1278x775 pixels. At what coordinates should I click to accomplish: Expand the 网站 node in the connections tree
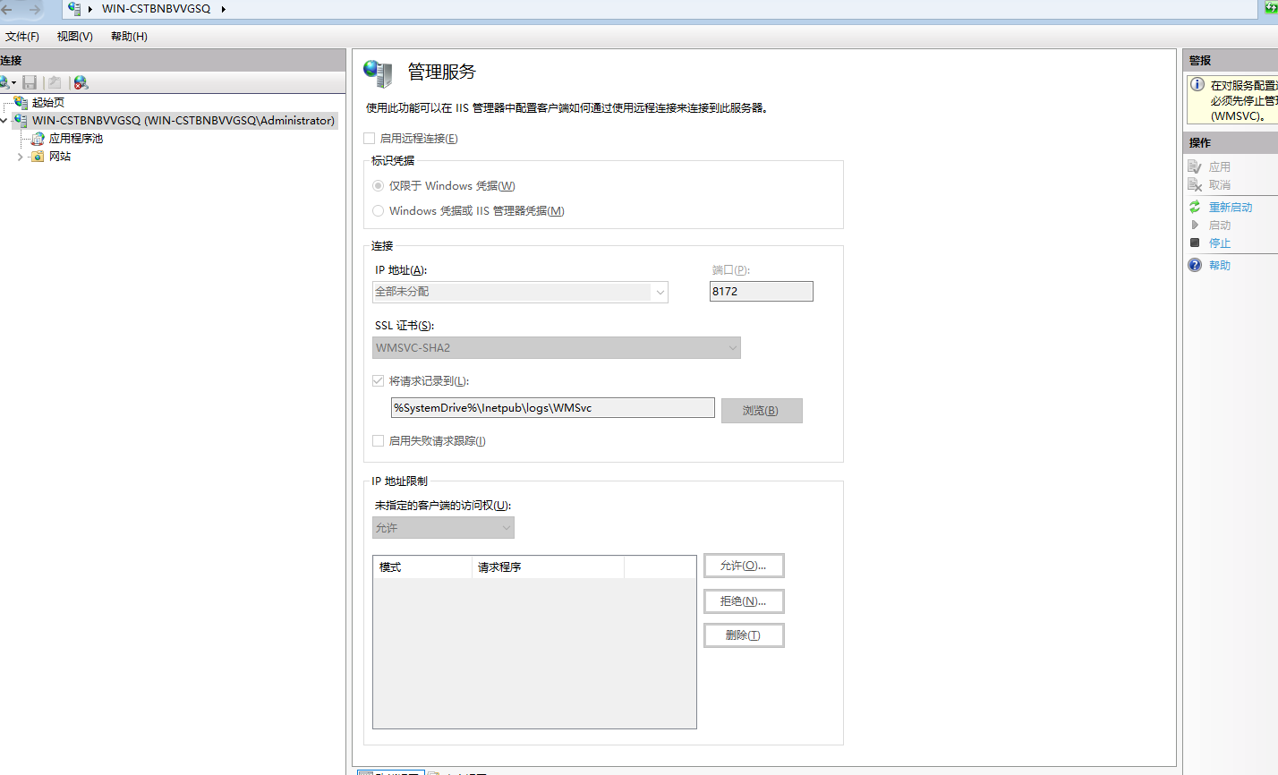pyautogui.click(x=18, y=156)
